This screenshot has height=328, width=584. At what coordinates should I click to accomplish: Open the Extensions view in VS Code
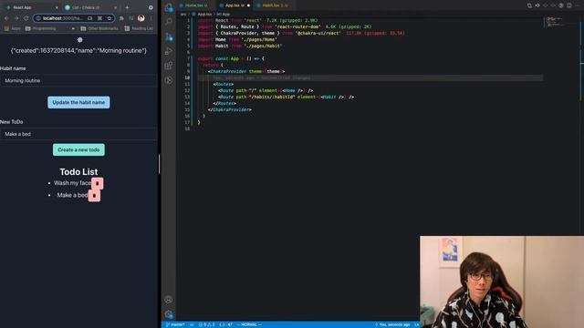pyautogui.click(x=169, y=66)
